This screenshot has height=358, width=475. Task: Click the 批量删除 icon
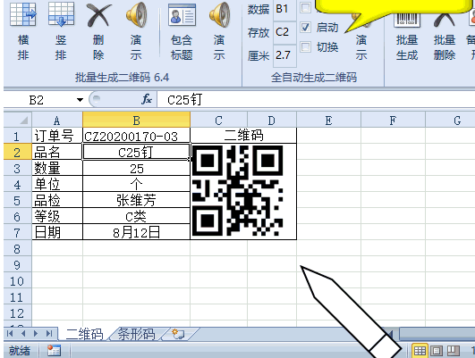445,19
